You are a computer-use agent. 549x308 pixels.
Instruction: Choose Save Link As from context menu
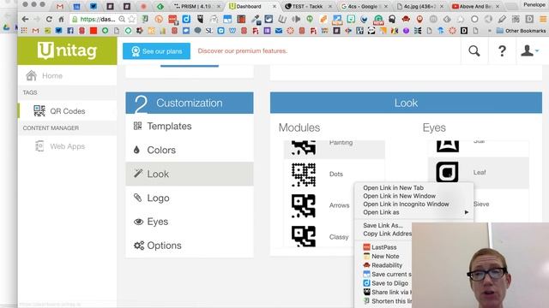pyautogui.click(x=383, y=226)
